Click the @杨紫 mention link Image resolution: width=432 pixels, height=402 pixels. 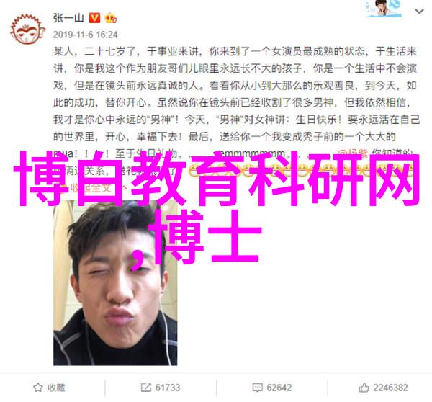[353, 153]
